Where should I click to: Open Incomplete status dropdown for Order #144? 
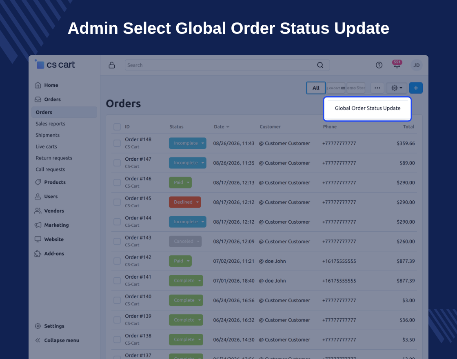187,222
